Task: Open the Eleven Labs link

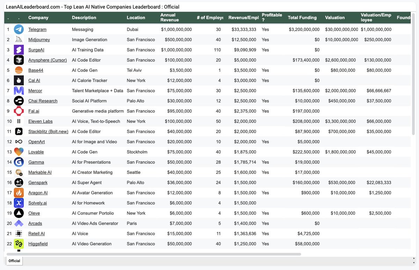Action: point(41,121)
